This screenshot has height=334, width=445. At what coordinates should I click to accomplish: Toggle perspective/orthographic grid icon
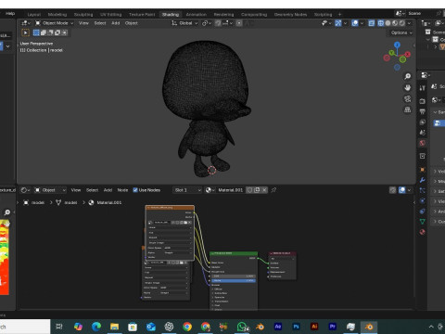pyautogui.click(x=408, y=109)
